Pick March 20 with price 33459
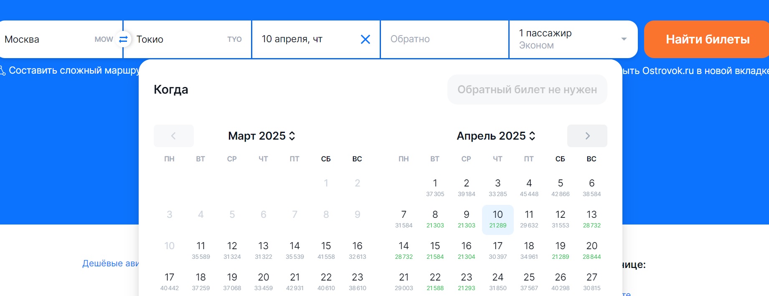This screenshot has height=296, width=769. pos(264,282)
